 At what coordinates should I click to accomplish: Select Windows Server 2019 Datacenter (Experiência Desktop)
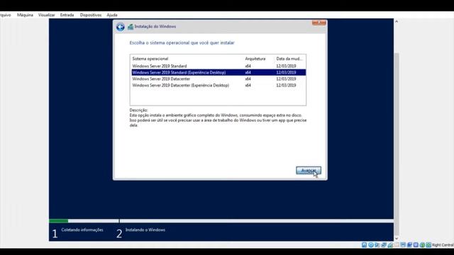218,85
